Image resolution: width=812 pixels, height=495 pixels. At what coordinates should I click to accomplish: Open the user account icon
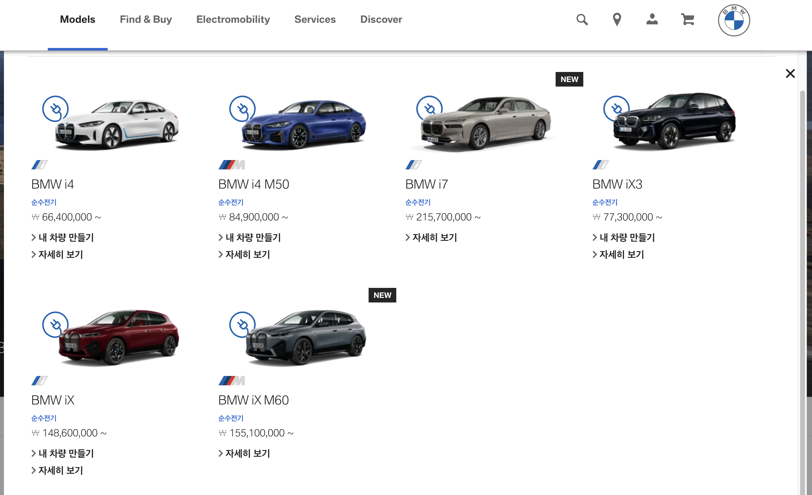[x=652, y=19]
